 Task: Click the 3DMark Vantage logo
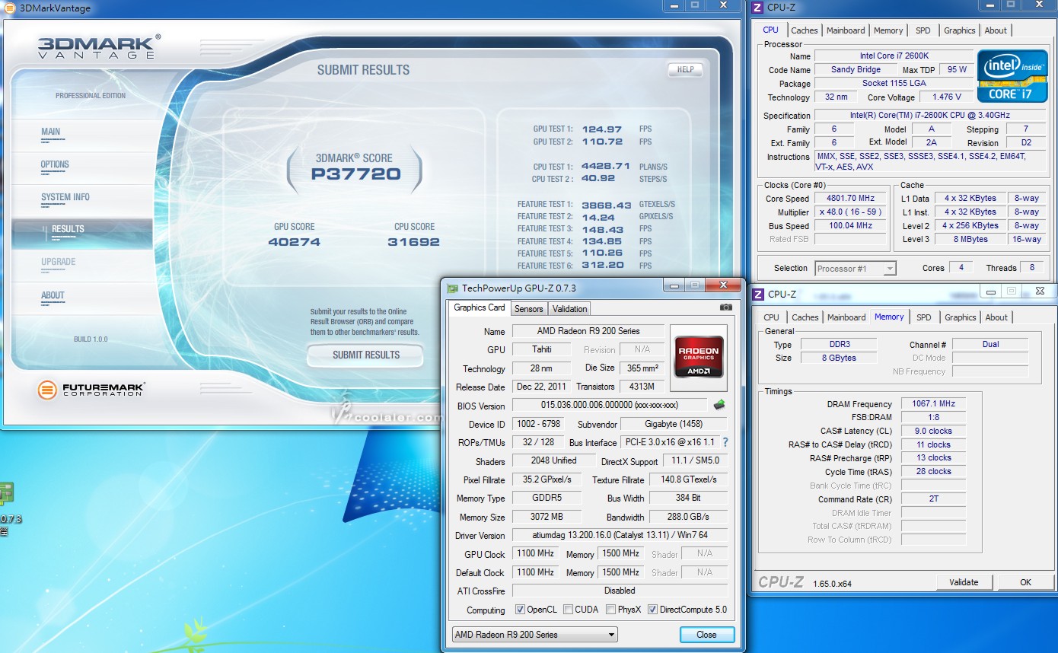point(99,46)
